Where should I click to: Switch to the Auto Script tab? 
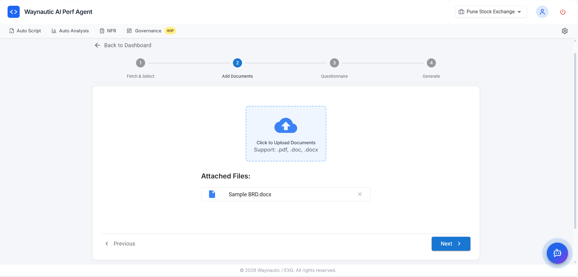point(25,31)
